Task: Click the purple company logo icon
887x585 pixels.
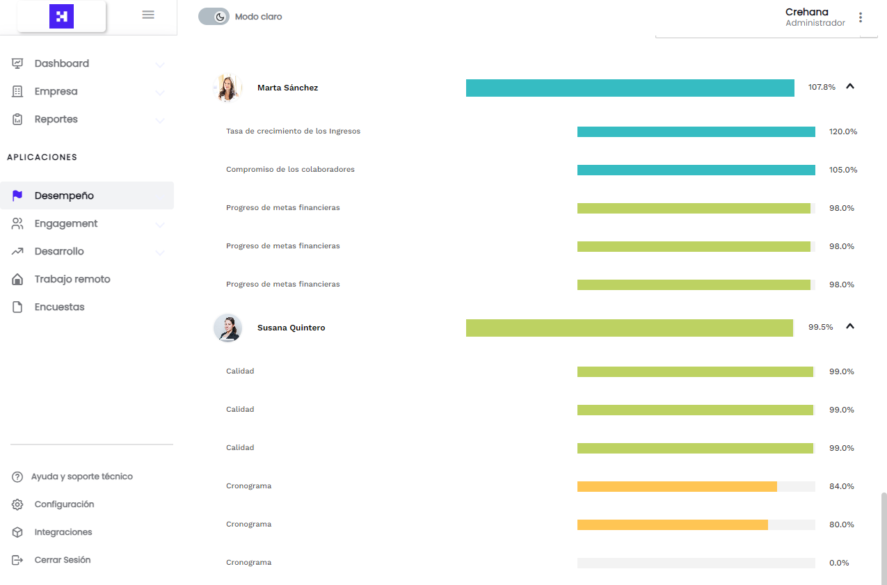Action: [x=61, y=16]
